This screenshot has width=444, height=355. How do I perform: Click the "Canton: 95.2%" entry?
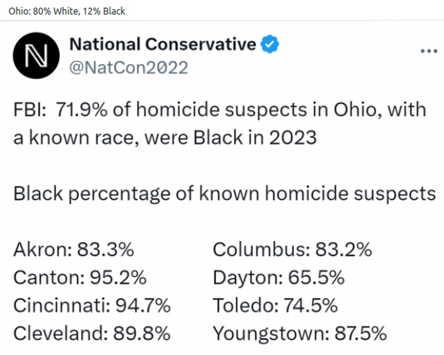(80, 277)
